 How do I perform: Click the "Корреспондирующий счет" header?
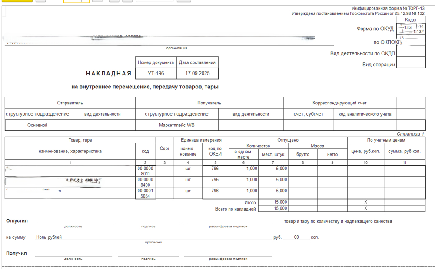tap(339, 103)
